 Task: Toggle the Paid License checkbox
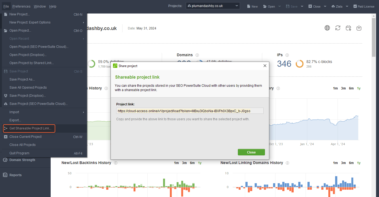point(355,6)
